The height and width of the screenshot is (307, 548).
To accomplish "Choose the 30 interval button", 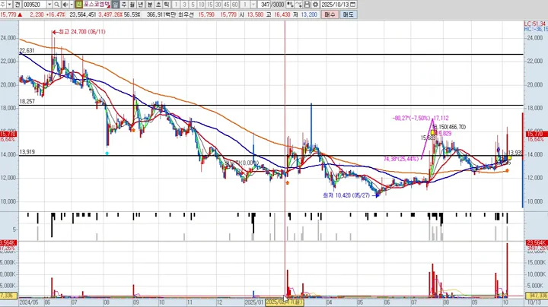I will (x=218, y=5).
